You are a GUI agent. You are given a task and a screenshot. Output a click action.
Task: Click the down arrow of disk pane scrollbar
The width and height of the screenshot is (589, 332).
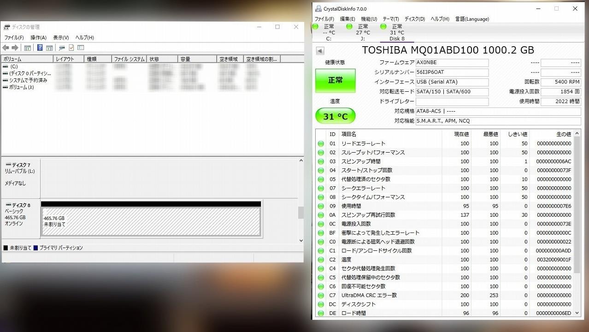click(x=301, y=240)
